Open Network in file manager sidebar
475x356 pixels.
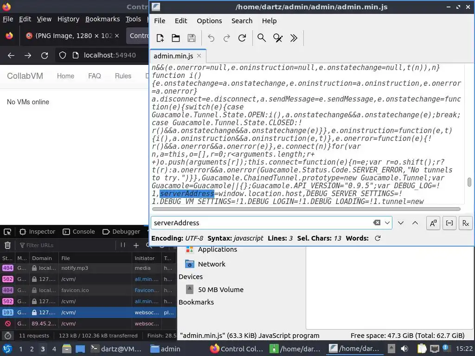coord(205,264)
